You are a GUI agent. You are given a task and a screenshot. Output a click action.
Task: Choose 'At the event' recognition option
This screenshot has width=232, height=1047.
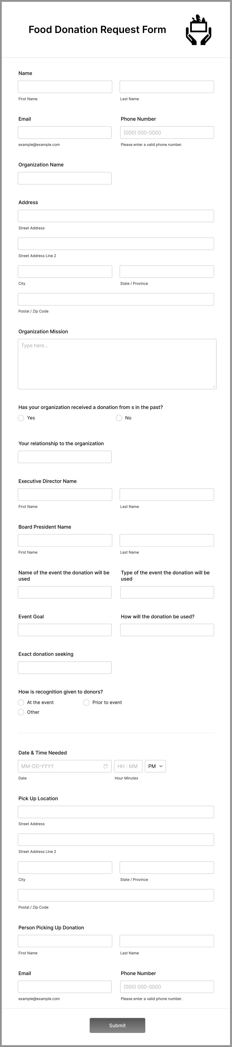tap(21, 702)
